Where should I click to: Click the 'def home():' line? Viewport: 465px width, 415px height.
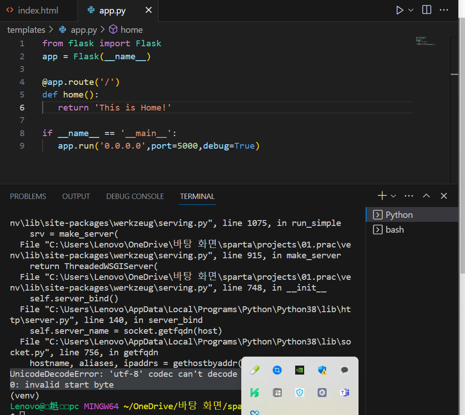point(70,95)
